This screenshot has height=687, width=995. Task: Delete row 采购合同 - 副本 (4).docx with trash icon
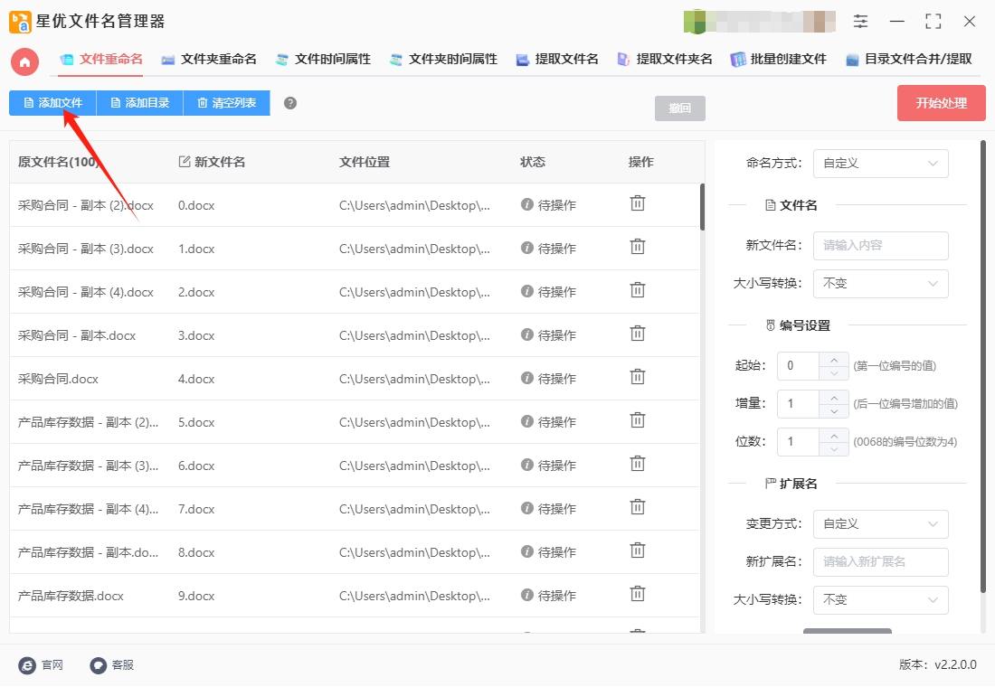(637, 290)
